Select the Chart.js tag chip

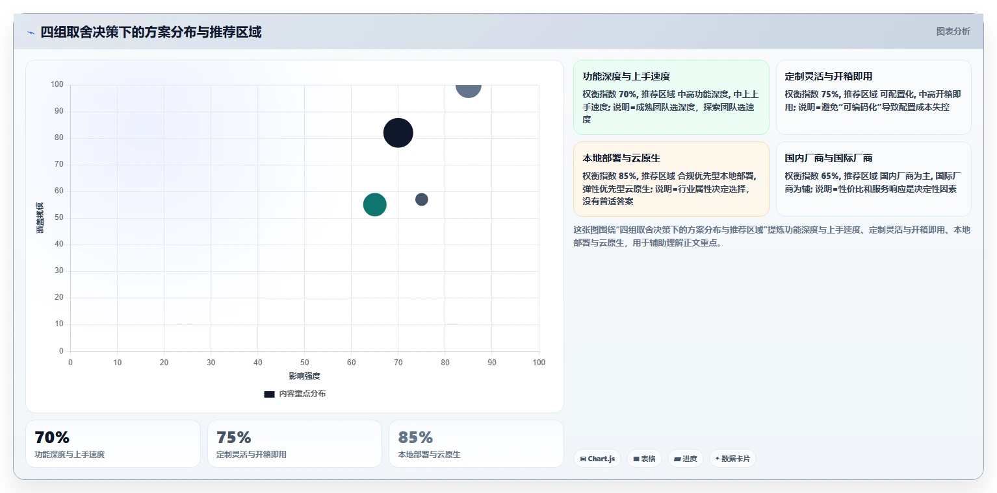click(x=597, y=459)
